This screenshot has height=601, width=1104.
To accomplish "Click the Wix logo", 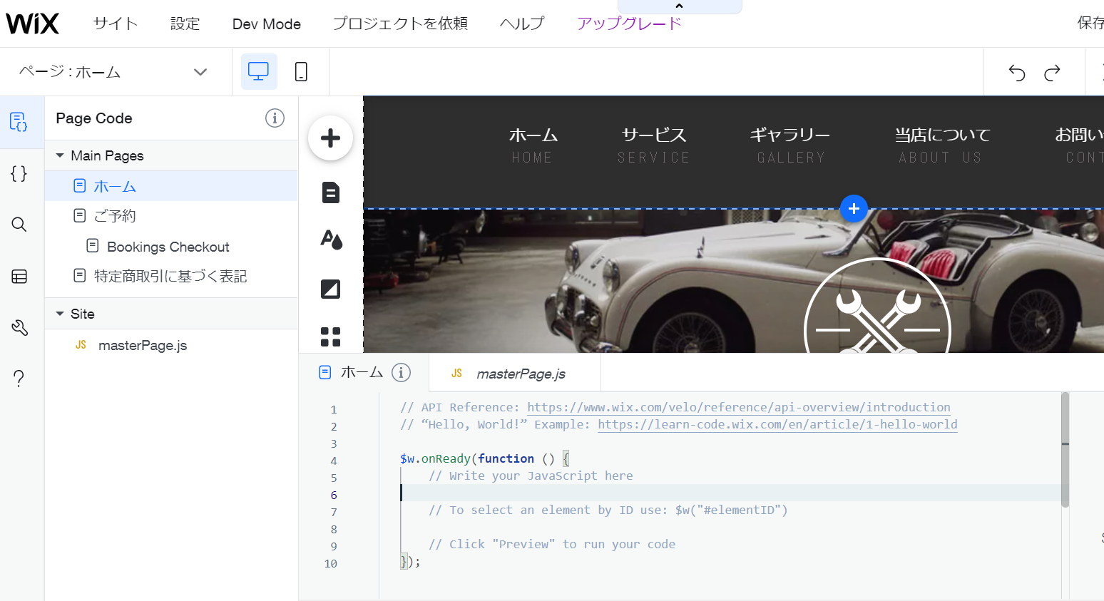I will pos(32,24).
